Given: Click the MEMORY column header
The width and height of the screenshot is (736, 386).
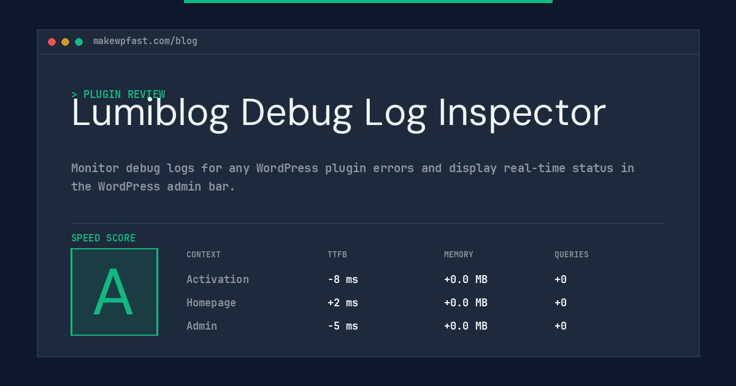Looking at the screenshot, I should tap(459, 255).
